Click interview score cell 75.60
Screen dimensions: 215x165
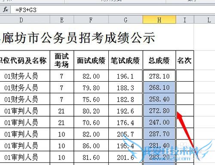pyautogui.click(x=91, y=99)
